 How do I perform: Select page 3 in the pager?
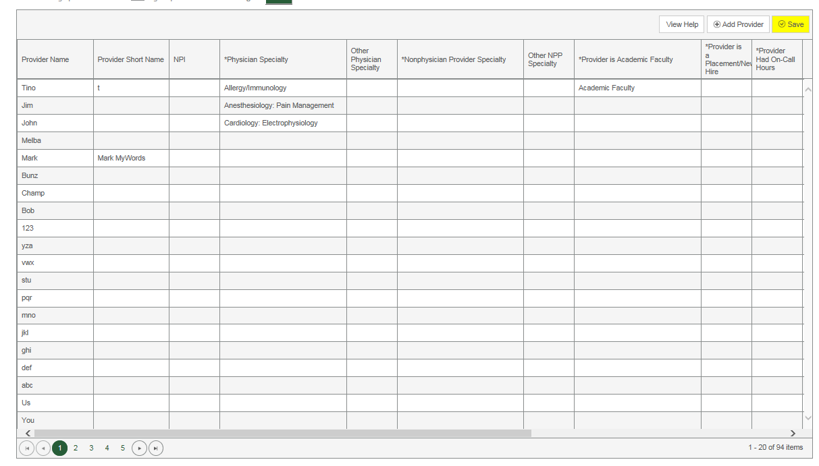91,448
